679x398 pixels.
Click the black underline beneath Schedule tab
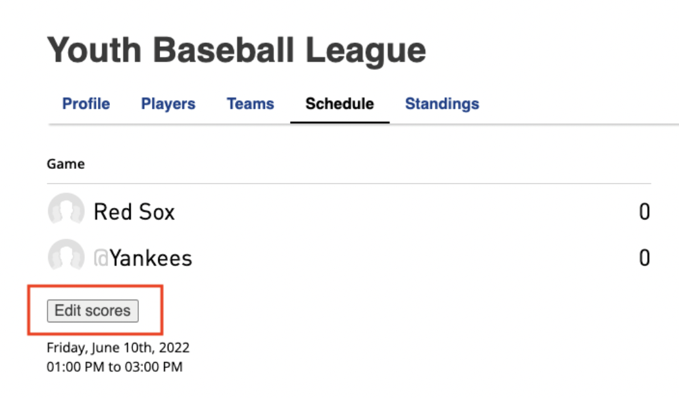click(339, 123)
